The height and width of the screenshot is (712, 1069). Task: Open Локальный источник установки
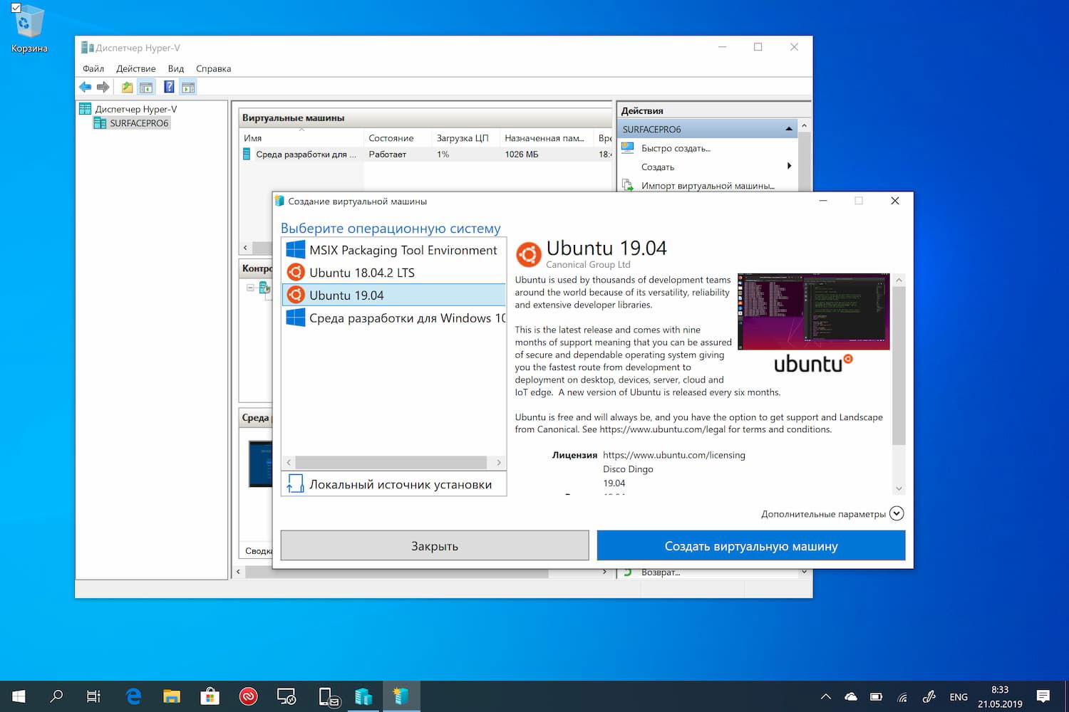tap(401, 484)
